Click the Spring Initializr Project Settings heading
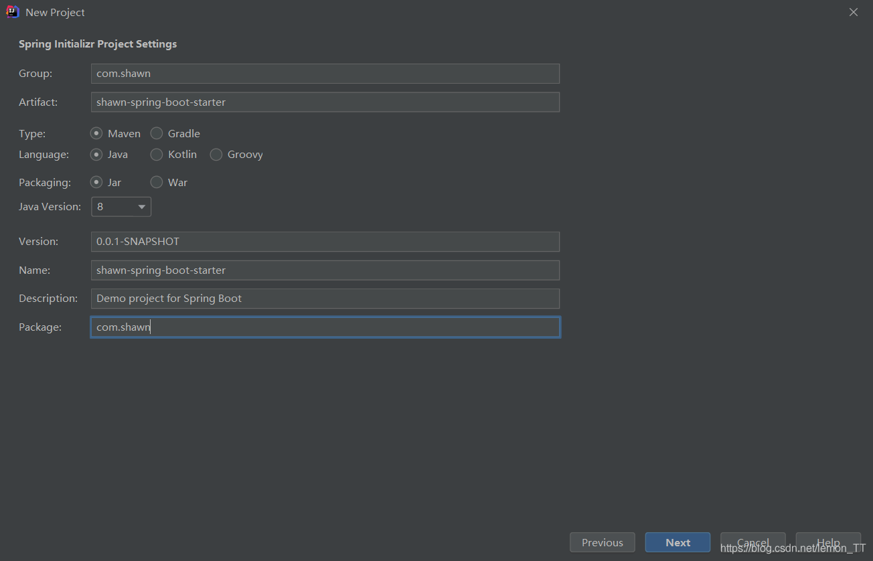873x561 pixels. click(x=98, y=44)
